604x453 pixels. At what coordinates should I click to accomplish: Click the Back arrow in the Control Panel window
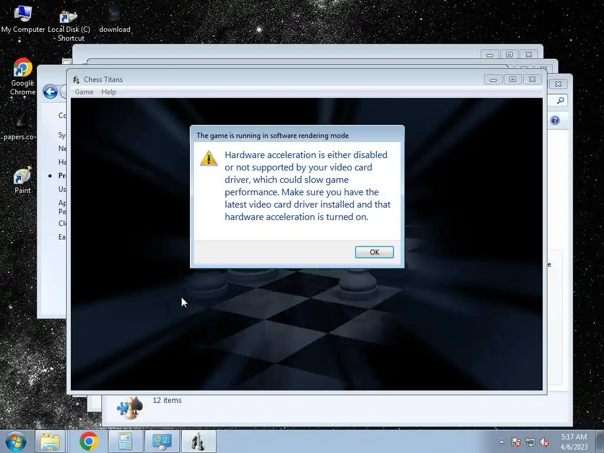pyautogui.click(x=50, y=91)
